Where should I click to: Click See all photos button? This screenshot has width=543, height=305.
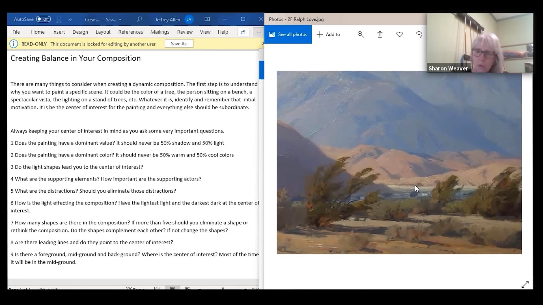click(x=288, y=34)
